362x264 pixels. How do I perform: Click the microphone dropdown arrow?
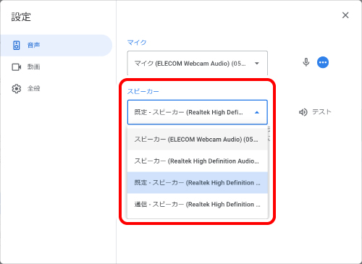tap(257, 64)
